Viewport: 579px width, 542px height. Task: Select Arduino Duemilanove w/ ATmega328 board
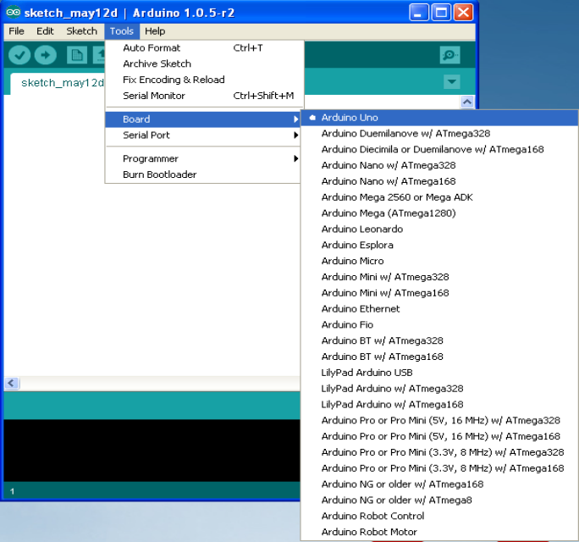[x=439, y=133]
